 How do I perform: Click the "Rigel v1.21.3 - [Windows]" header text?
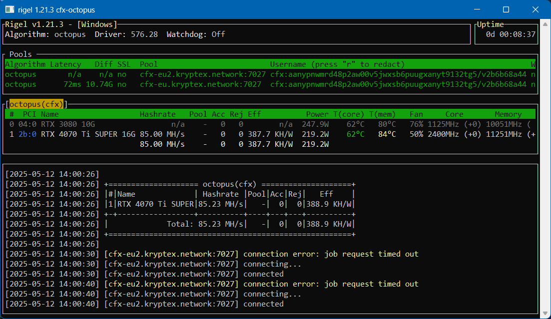point(61,24)
